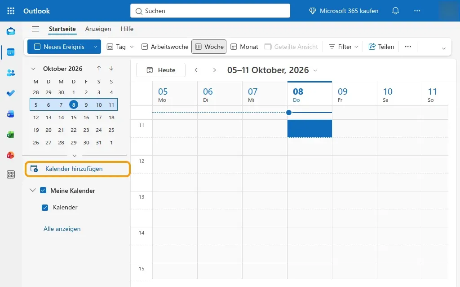Select the 07 Mi day header
Image resolution: width=460 pixels, height=287 pixels.
[x=265, y=94]
